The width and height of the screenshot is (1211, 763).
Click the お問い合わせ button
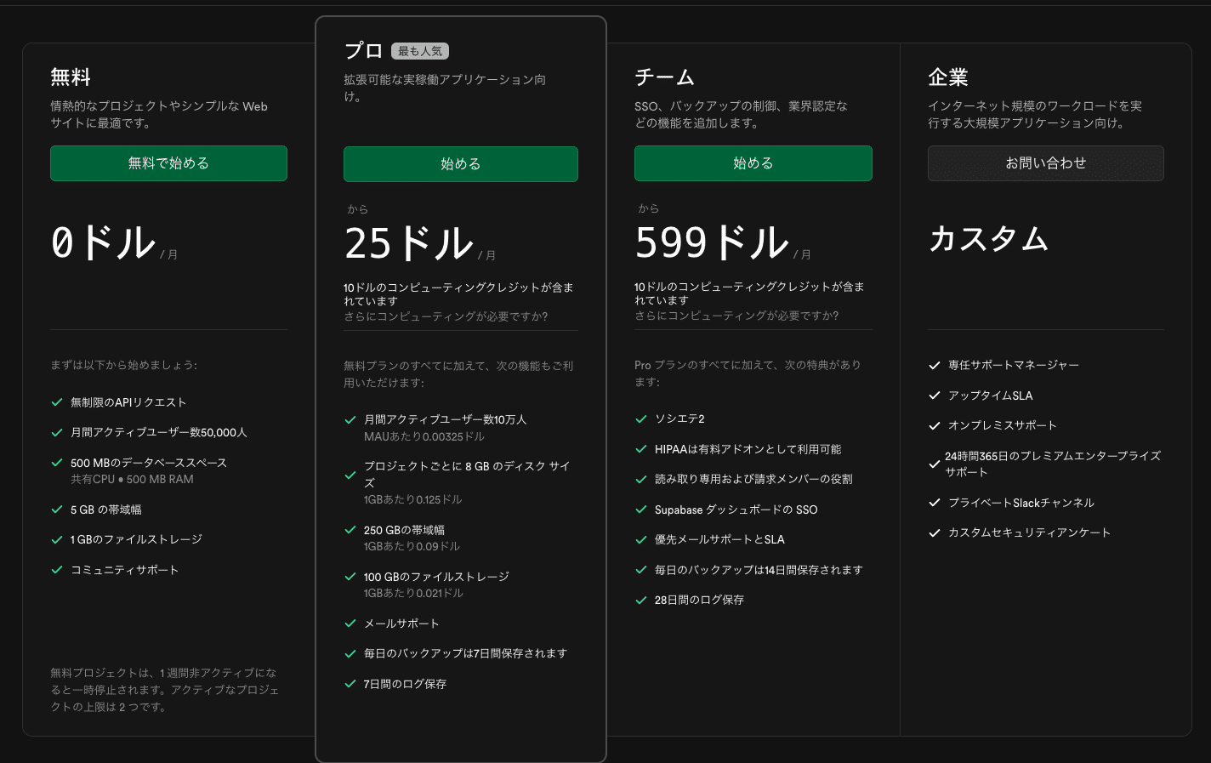[1045, 163]
